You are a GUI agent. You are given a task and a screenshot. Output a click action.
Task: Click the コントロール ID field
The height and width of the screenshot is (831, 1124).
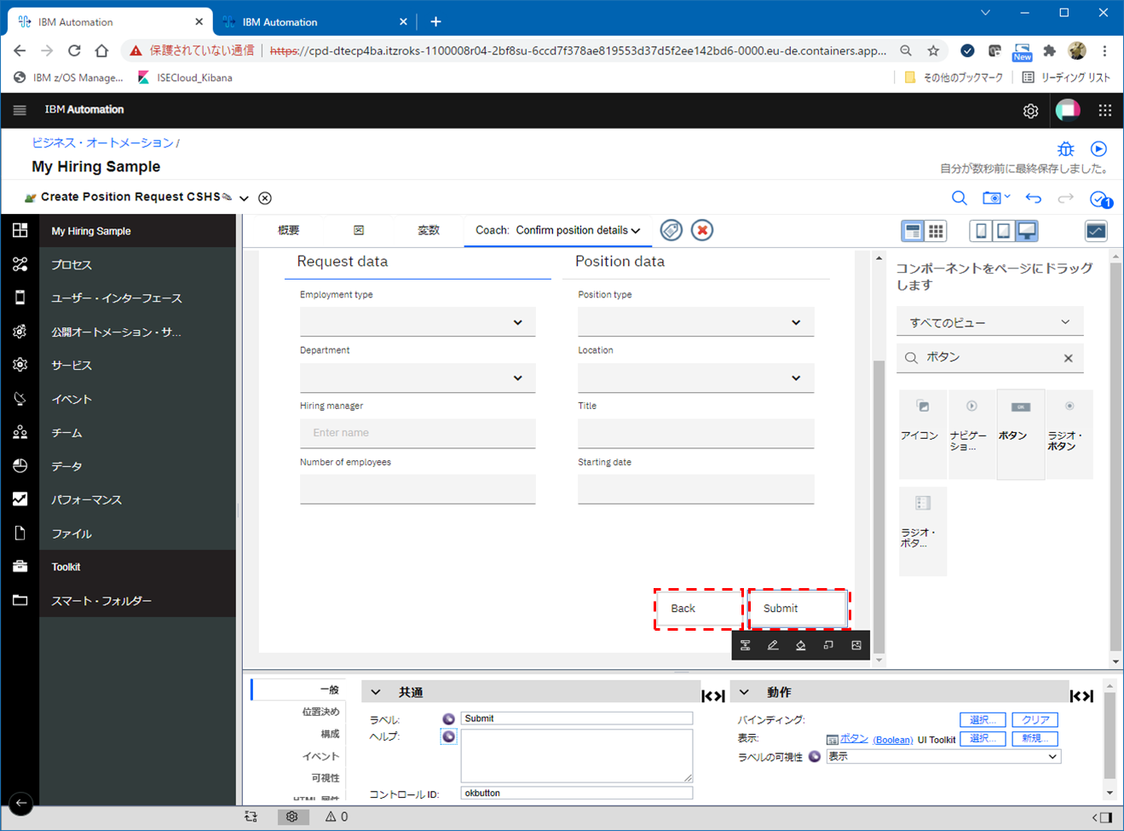pos(577,793)
